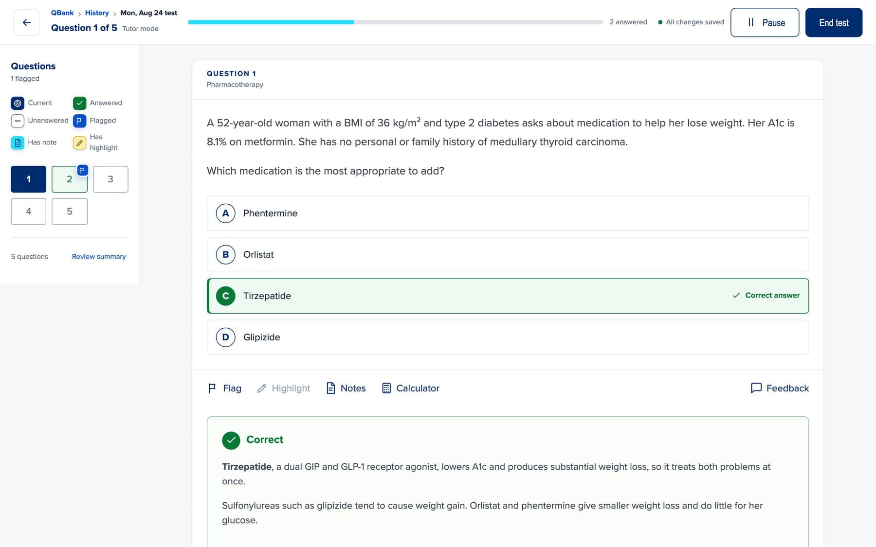Click the '2 answered' status text
Image resolution: width=876 pixels, height=547 pixels.
[x=628, y=22]
